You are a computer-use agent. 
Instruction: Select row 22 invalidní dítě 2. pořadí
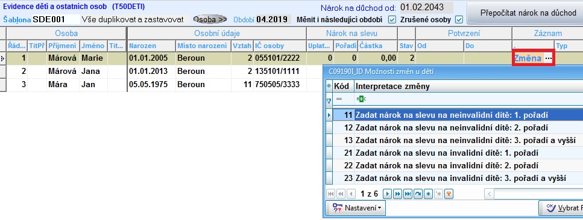[458, 166]
